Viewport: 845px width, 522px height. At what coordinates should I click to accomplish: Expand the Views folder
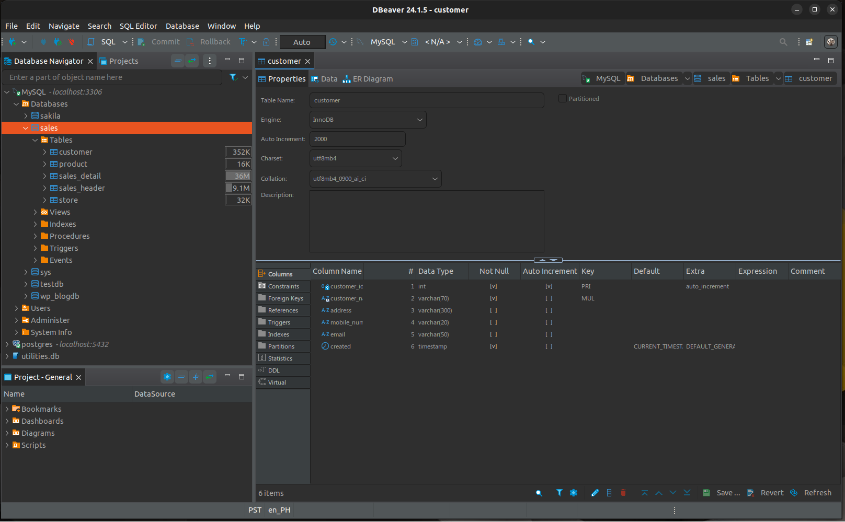(35, 212)
